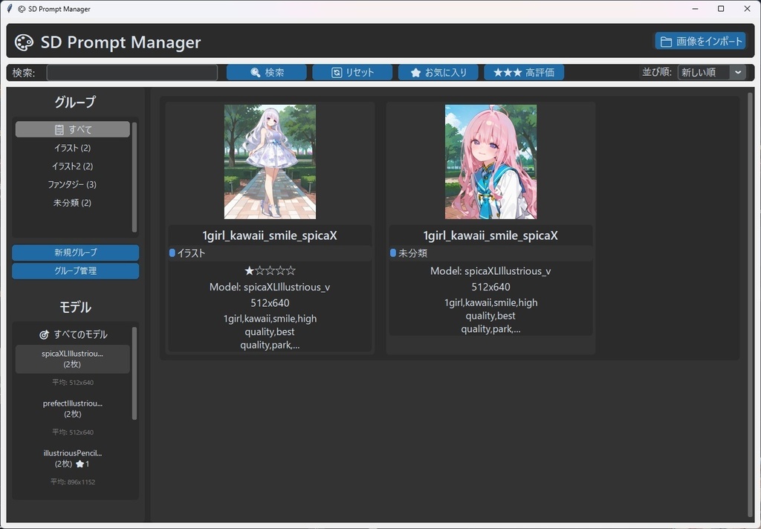Click the group list scrollbar
761x529 pixels.
click(135, 177)
